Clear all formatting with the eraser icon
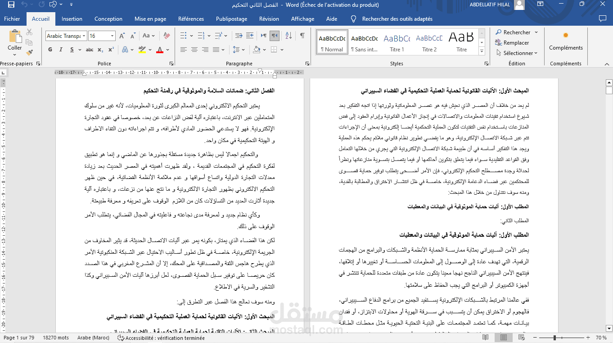Viewport: 613px width, 343px height. coord(167,36)
